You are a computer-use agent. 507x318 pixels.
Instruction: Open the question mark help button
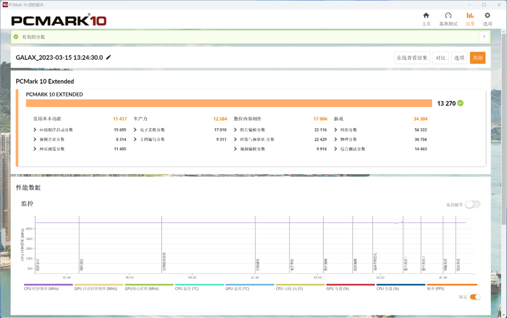coord(484,37)
